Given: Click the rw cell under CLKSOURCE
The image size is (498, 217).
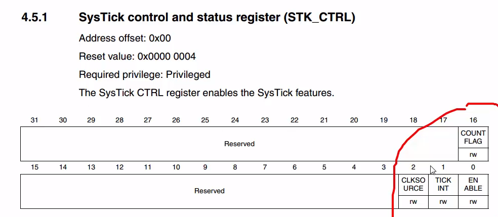Looking at the screenshot, I should tap(413, 202).
